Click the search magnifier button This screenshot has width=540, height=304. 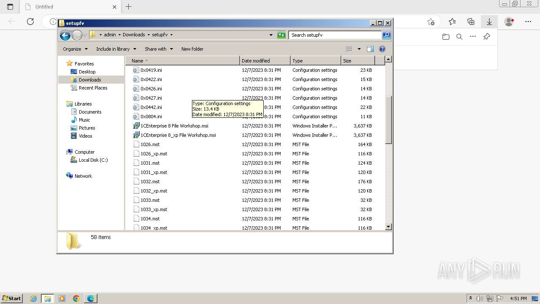pyautogui.click(x=386, y=35)
